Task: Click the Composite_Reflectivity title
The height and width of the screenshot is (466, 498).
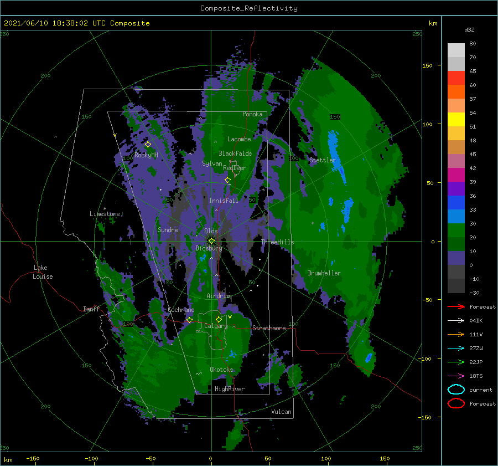Action: tap(249, 8)
